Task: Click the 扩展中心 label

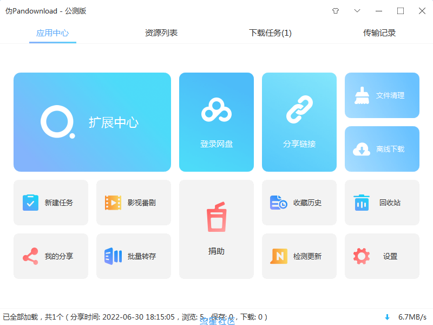Action: click(x=114, y=122)
